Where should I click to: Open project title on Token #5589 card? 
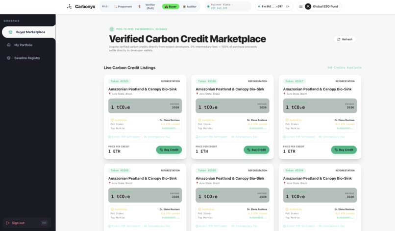[x=230, y=178]
